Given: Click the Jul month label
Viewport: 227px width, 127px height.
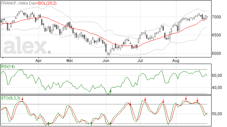Looking at the screenshot, I should (x=140, y=61).
